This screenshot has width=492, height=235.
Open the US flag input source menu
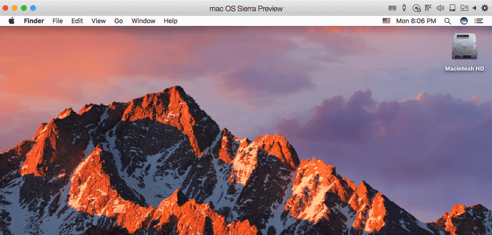[386, 21]
